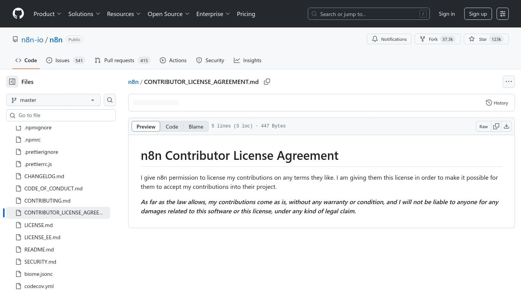521x293 pixels.
Task: Copy raw file contents icon
Action: (x=496, y=126)
